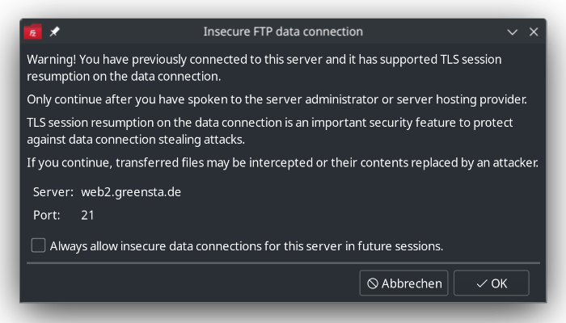Cancel with the Abbrechen button
This screenshot has width=566, height=323.
tap(403, 283)
